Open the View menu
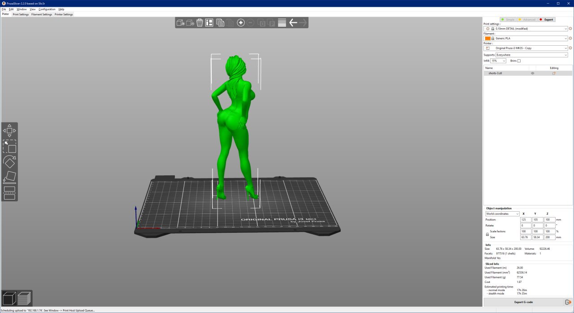Screen dimensions: 574x313 click(x=33, y=9)
